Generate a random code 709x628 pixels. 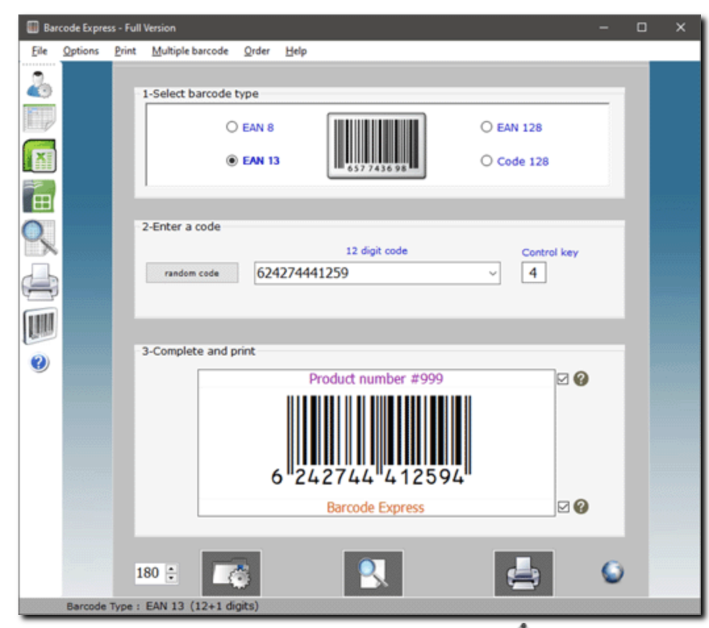click(x=191, y=272)
